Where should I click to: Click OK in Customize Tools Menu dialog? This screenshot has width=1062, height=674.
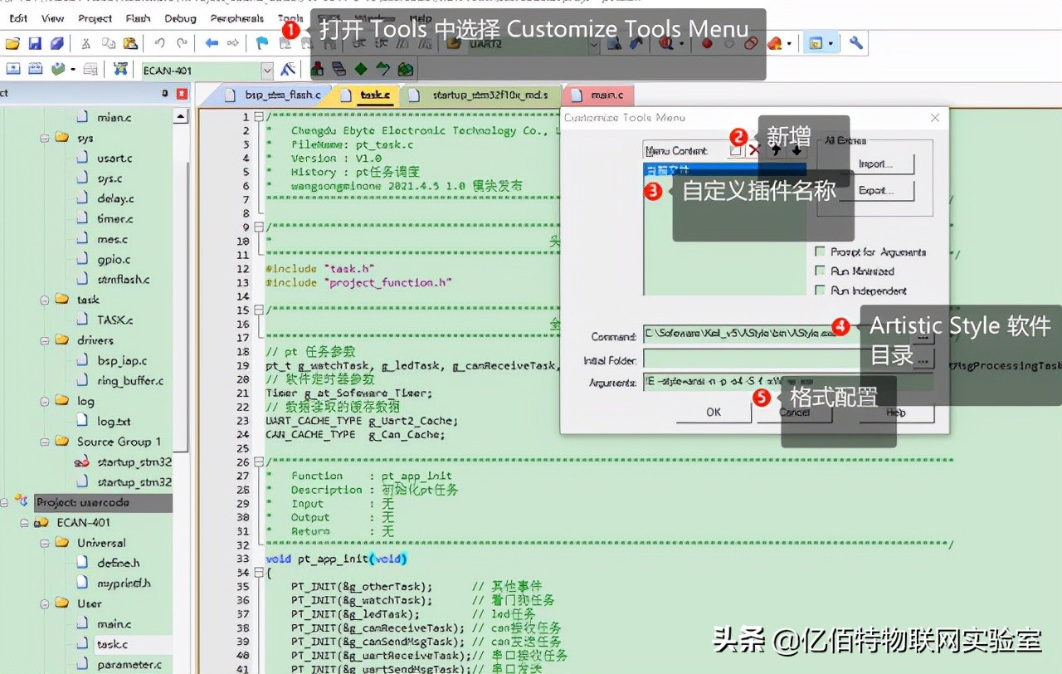point(714,412)
